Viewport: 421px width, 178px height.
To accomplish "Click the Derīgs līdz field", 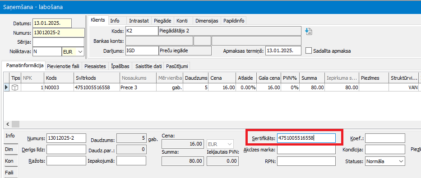I will tap(66, 150).
